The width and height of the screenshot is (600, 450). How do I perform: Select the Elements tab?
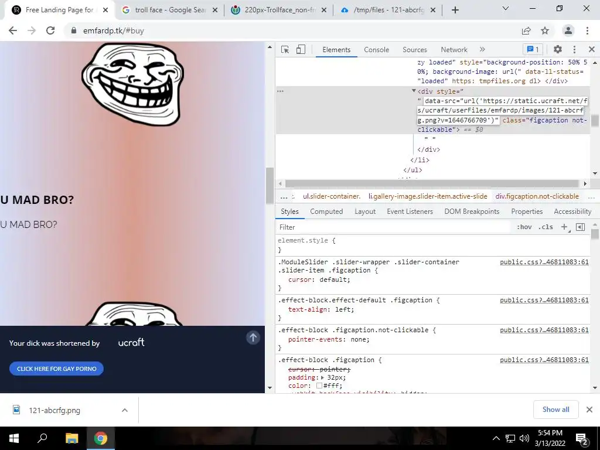(x=336, y=50)
